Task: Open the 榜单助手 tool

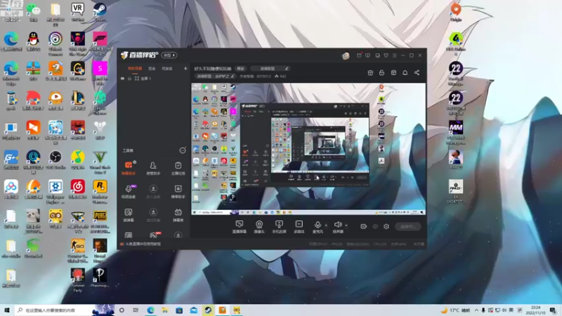Action: tap(178, 191)
